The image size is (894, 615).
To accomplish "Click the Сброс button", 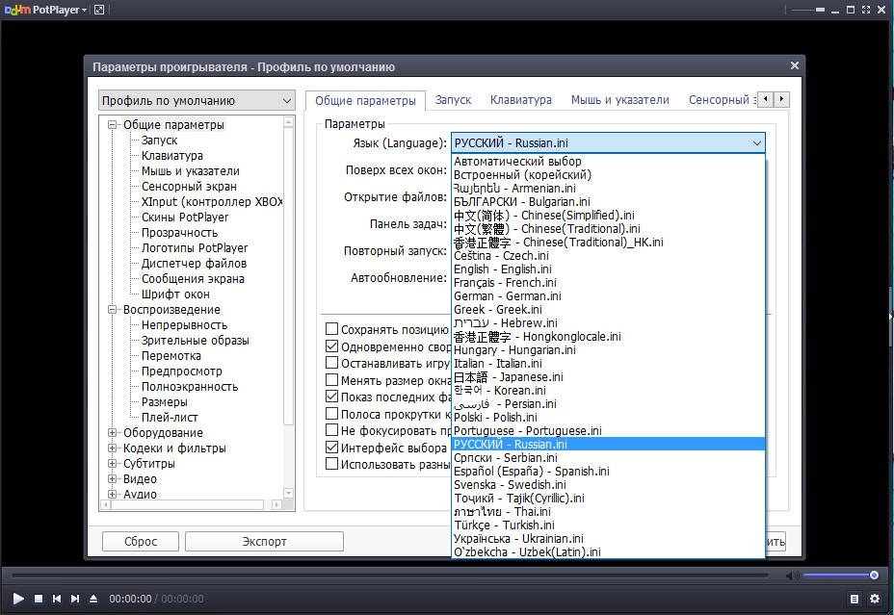I will click(141, 541).
